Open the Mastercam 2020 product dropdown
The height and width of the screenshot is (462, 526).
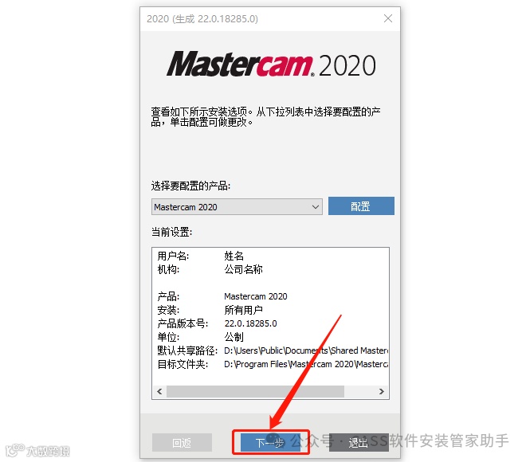click(237, 207)
